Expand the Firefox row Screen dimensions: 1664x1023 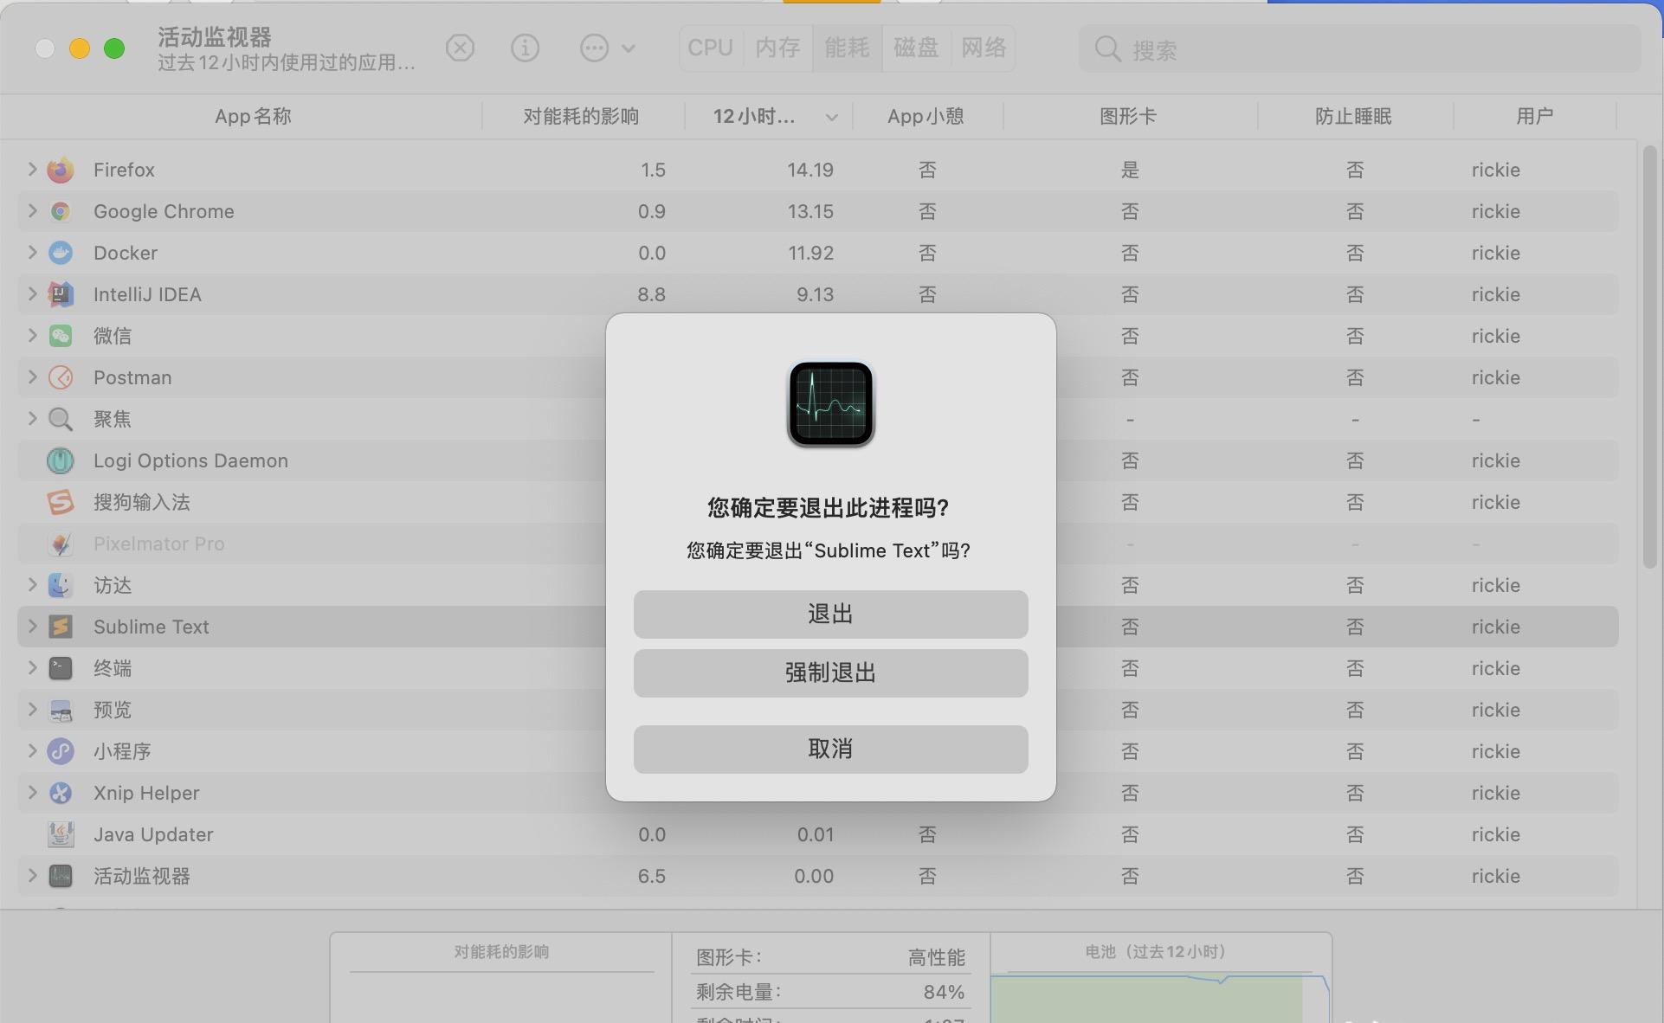32,169
